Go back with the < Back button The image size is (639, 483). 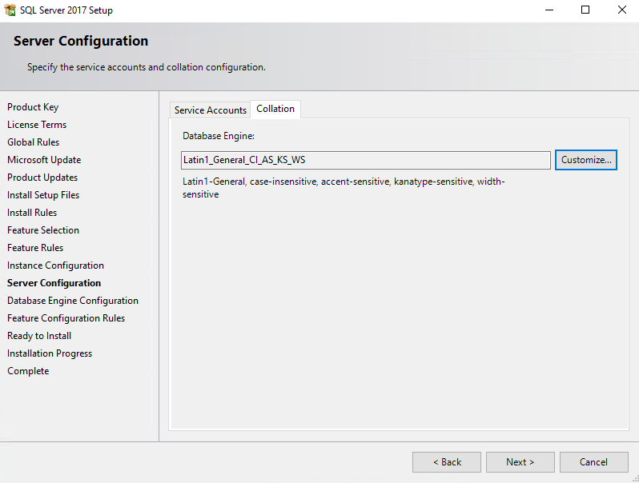pos(447,462)
